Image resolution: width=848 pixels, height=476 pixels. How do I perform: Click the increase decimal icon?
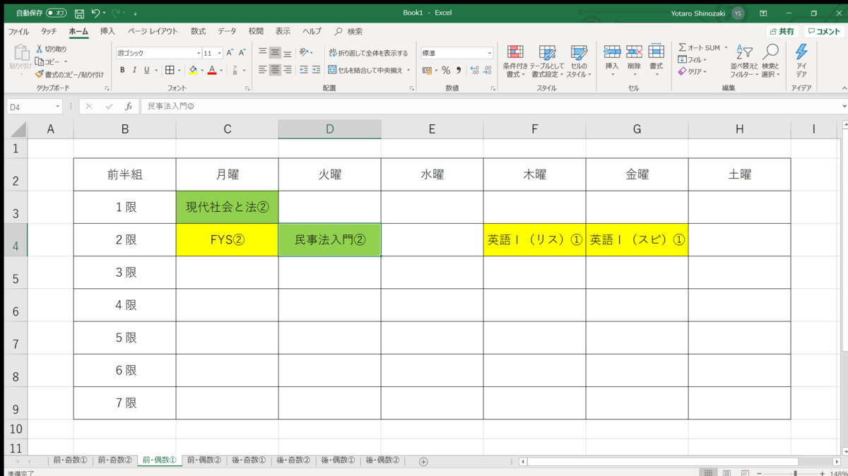(x=474, y=70)
